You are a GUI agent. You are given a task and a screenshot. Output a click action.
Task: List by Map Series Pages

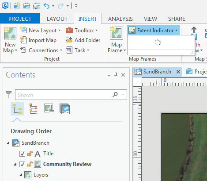(64, 109)
